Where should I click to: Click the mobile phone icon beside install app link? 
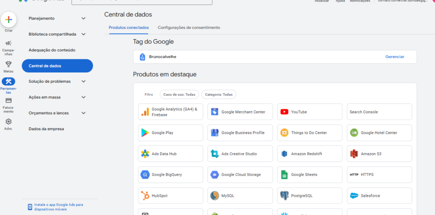(30, 207)
